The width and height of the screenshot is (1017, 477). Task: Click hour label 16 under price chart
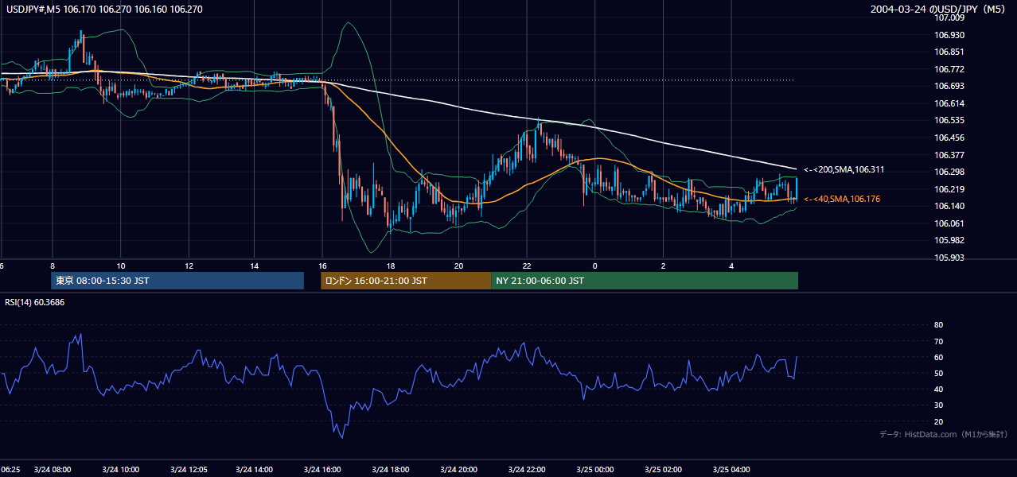(x=322, y=266)
